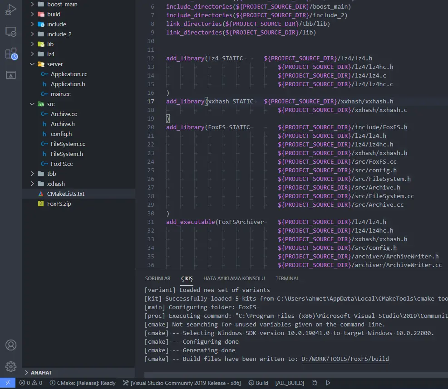Expand the xxhash folder

pos(32,184)
